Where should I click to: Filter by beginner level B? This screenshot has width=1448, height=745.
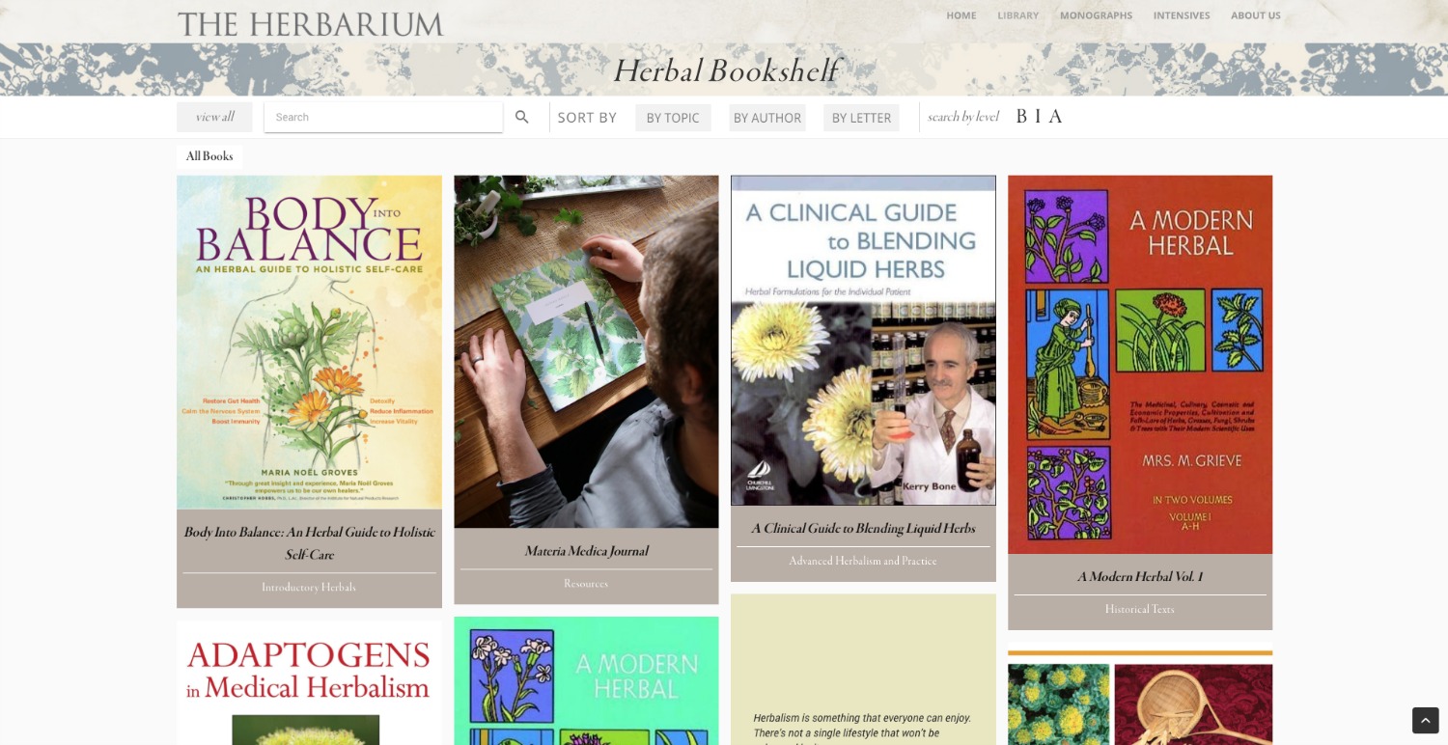1021,117
